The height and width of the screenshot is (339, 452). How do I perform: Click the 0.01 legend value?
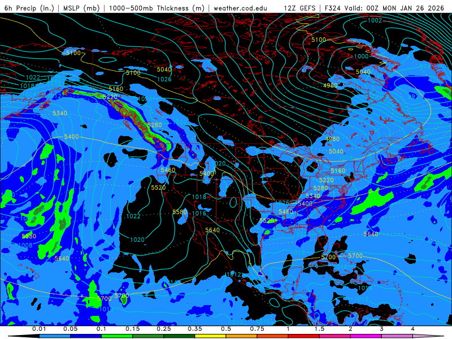click(x=39, y=329)
